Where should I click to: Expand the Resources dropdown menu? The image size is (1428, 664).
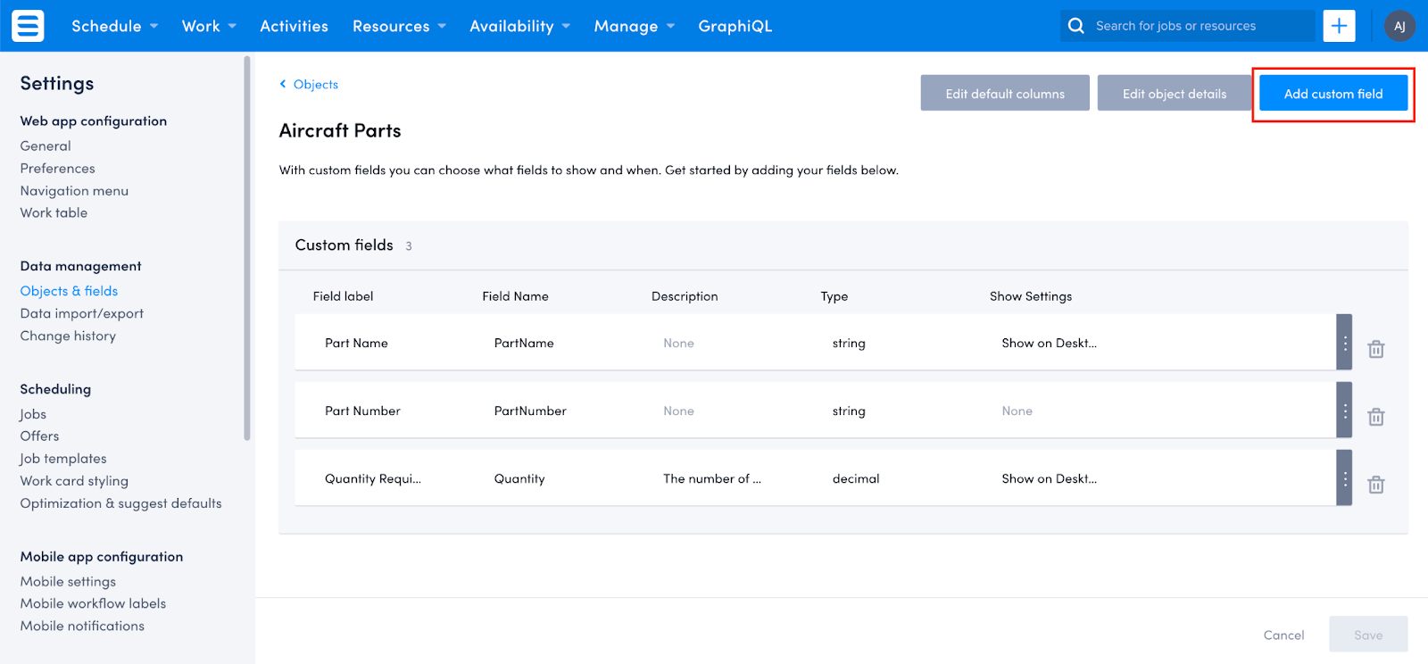pyautogui.click(x=399, y=26)
